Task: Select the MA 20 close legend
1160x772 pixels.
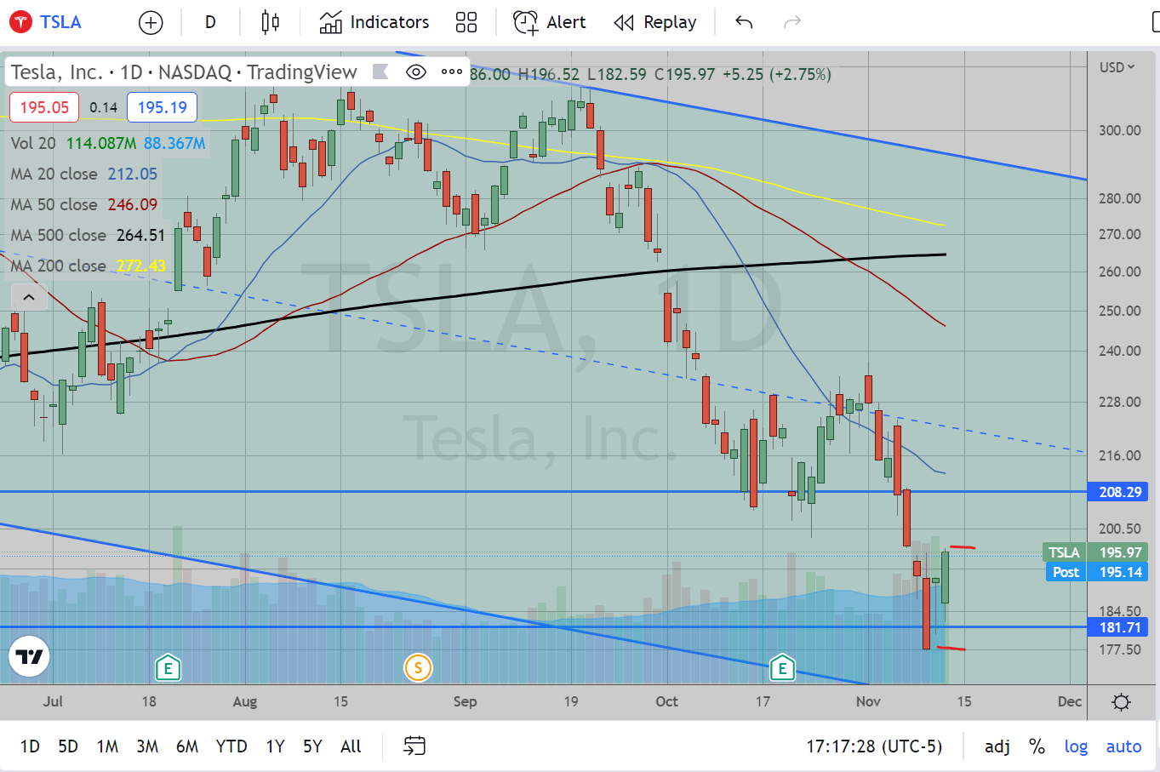Action: tap(54, 174)
